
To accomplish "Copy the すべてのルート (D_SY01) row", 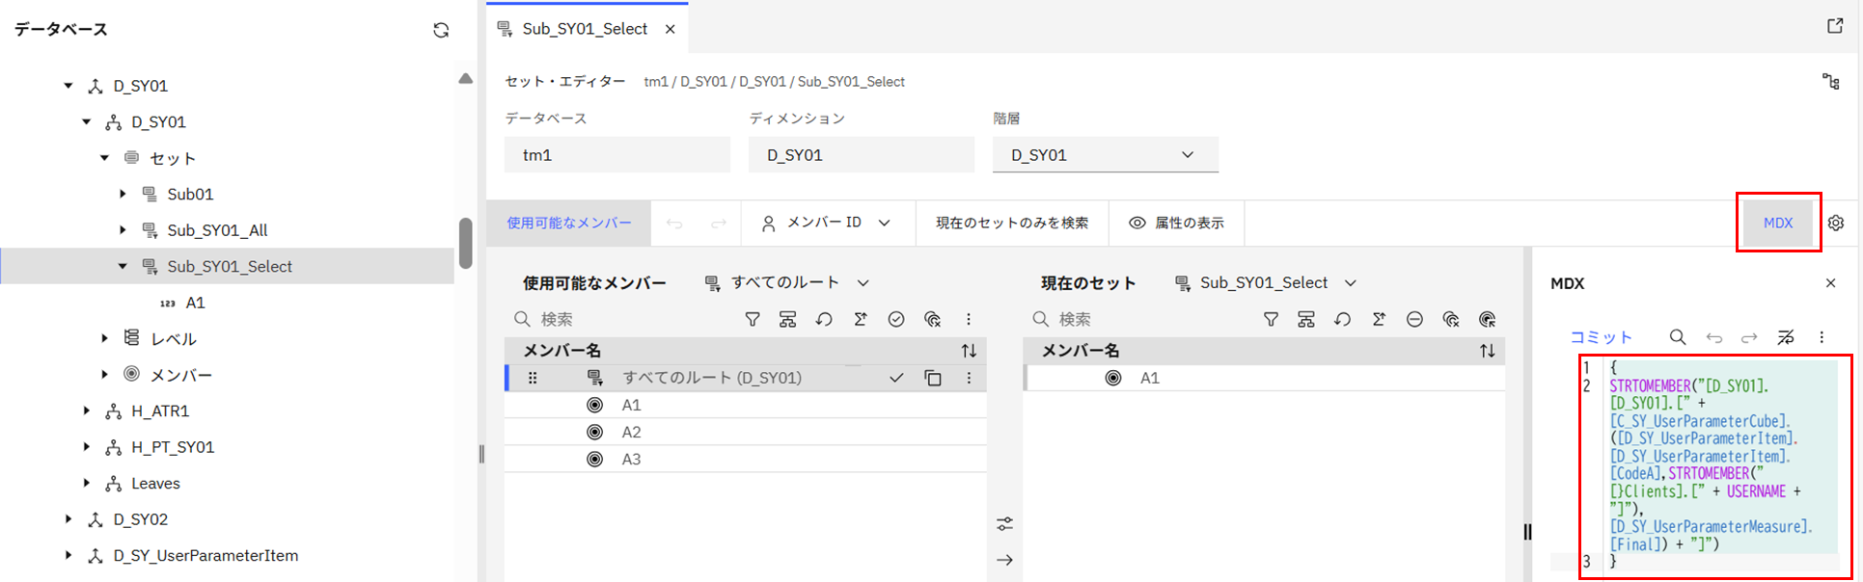I will [933, 378].
